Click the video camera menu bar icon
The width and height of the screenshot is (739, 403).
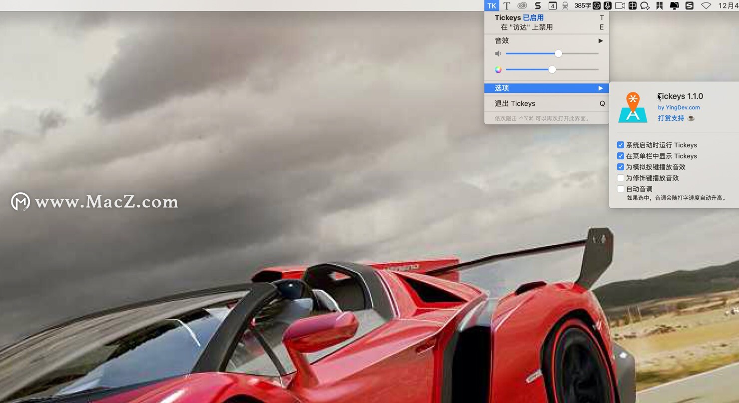620,5
